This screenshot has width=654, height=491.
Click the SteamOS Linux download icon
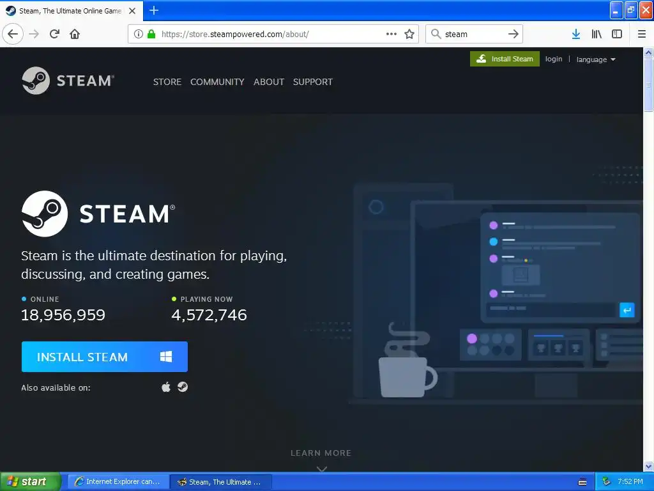point(183,387)
